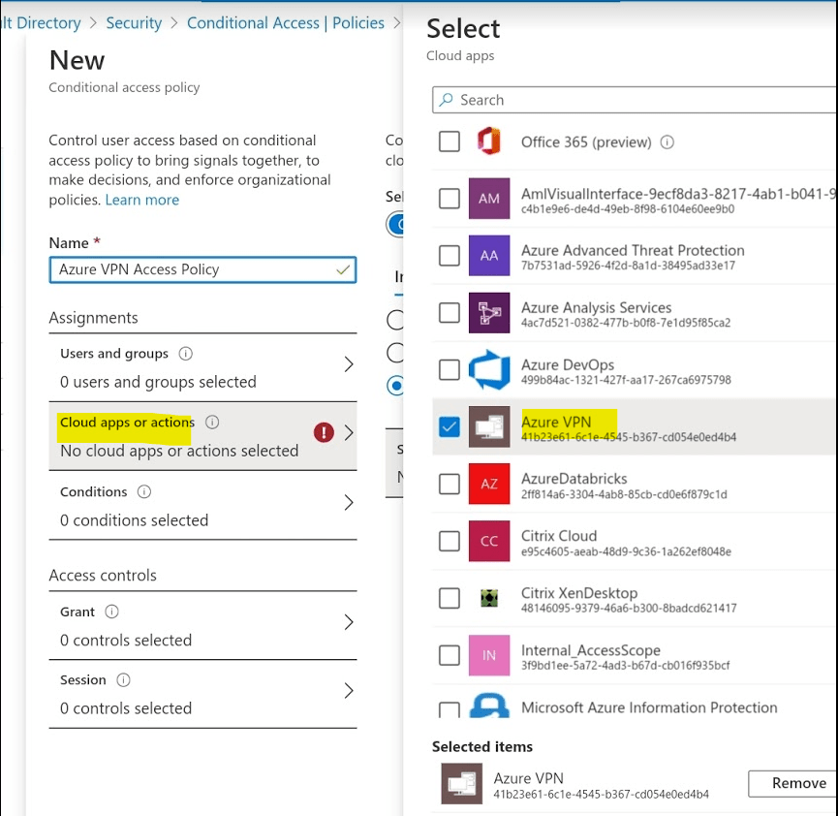
Task: Remove Azure VPN from selected items
Action: point(797,783)
